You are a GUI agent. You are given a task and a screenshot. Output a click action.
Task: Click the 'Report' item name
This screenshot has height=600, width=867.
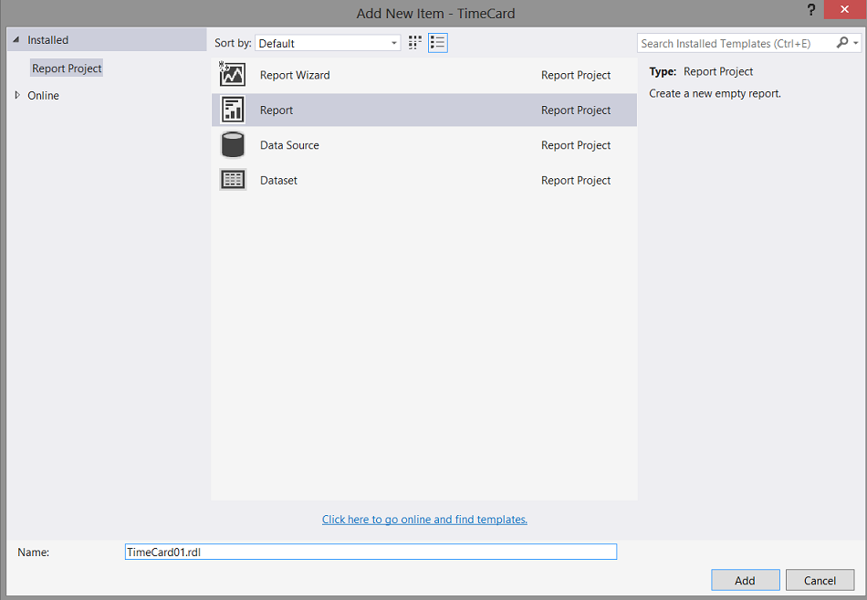coord(277,110)
